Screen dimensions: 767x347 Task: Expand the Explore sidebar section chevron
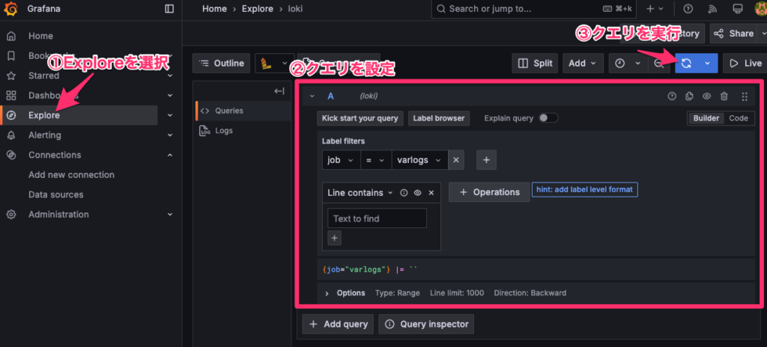tap(170, 115)
